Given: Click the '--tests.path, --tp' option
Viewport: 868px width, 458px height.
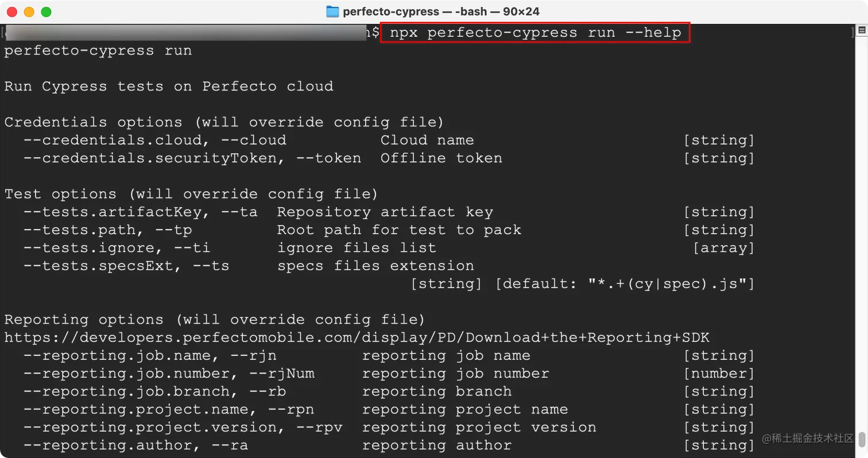Looking at the screenshot, I should point(107,230).
